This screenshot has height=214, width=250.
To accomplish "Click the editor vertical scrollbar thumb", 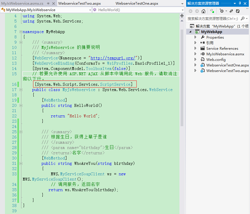I will pos(182,78).
